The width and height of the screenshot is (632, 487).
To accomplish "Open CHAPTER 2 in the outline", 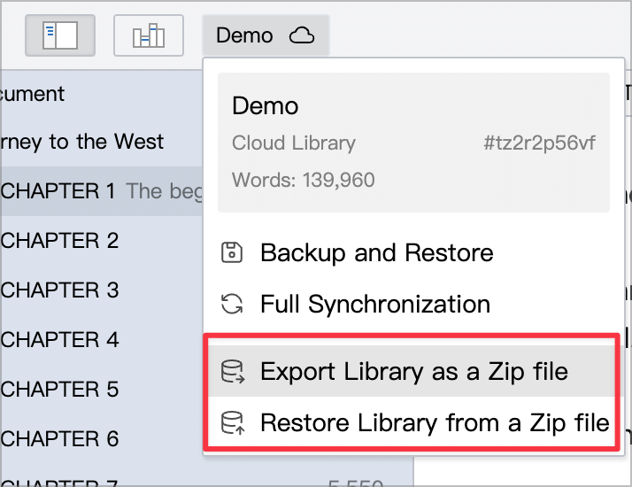I will pyautogui.click(x=102, y=241).
